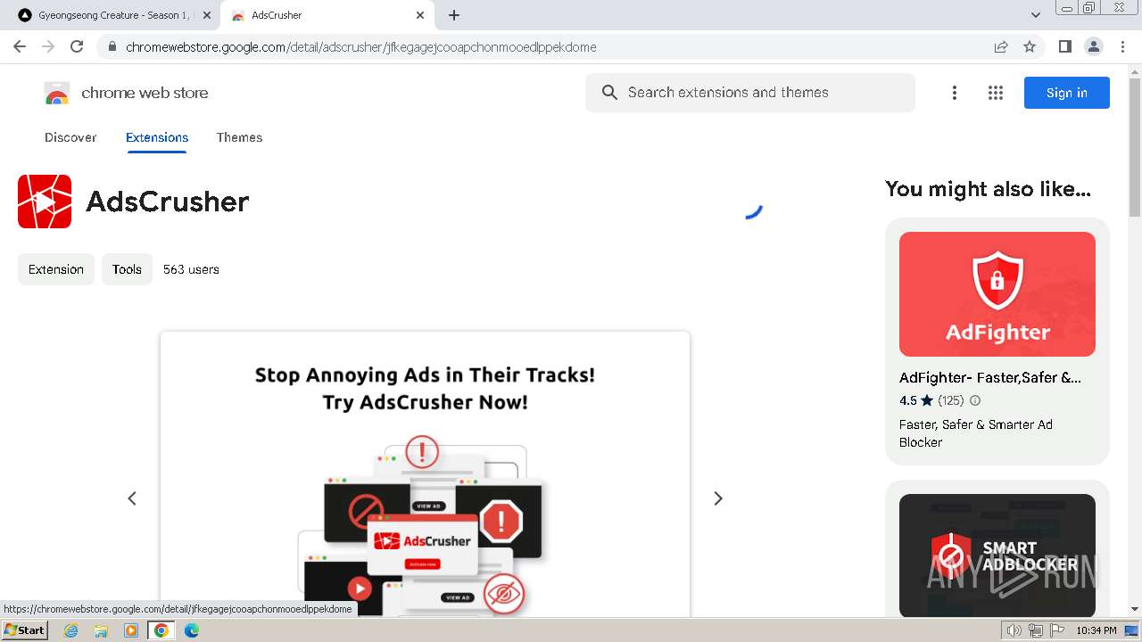Go forward with the browser arrow
Screen dimensions: 1142x642
48,46
